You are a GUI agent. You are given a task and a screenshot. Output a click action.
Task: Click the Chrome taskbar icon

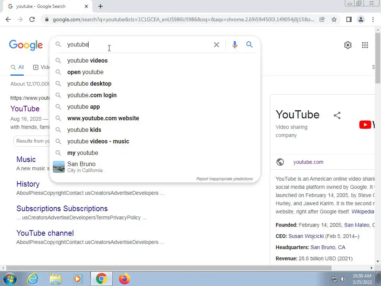pyautogui.click(x=101, y=279)
